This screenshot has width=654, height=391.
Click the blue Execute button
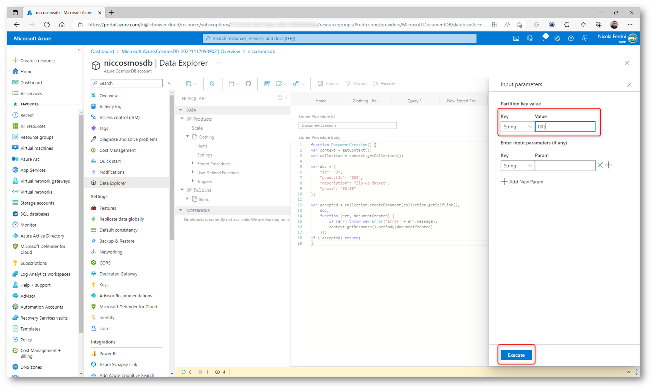(x=516, y=355)
